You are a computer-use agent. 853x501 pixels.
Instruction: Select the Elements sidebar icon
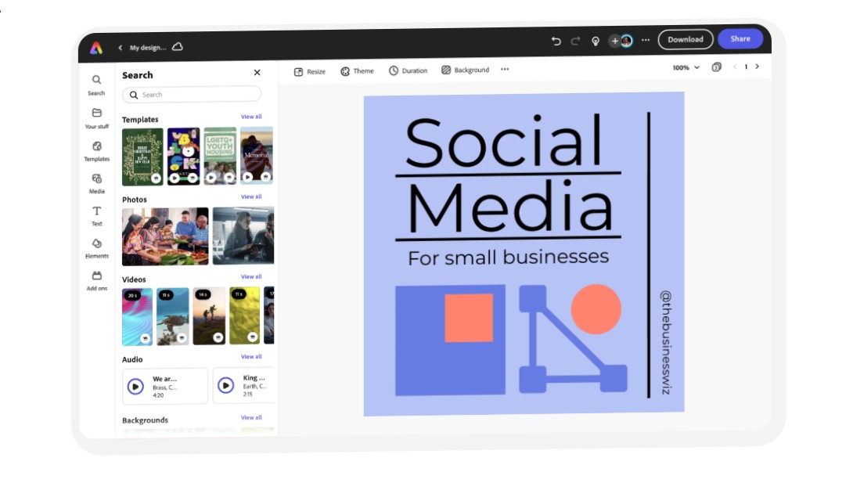pyautogui.click(x=96, y=245)
